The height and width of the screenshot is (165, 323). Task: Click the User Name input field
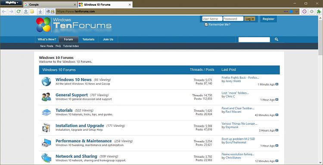pos(212,19)
